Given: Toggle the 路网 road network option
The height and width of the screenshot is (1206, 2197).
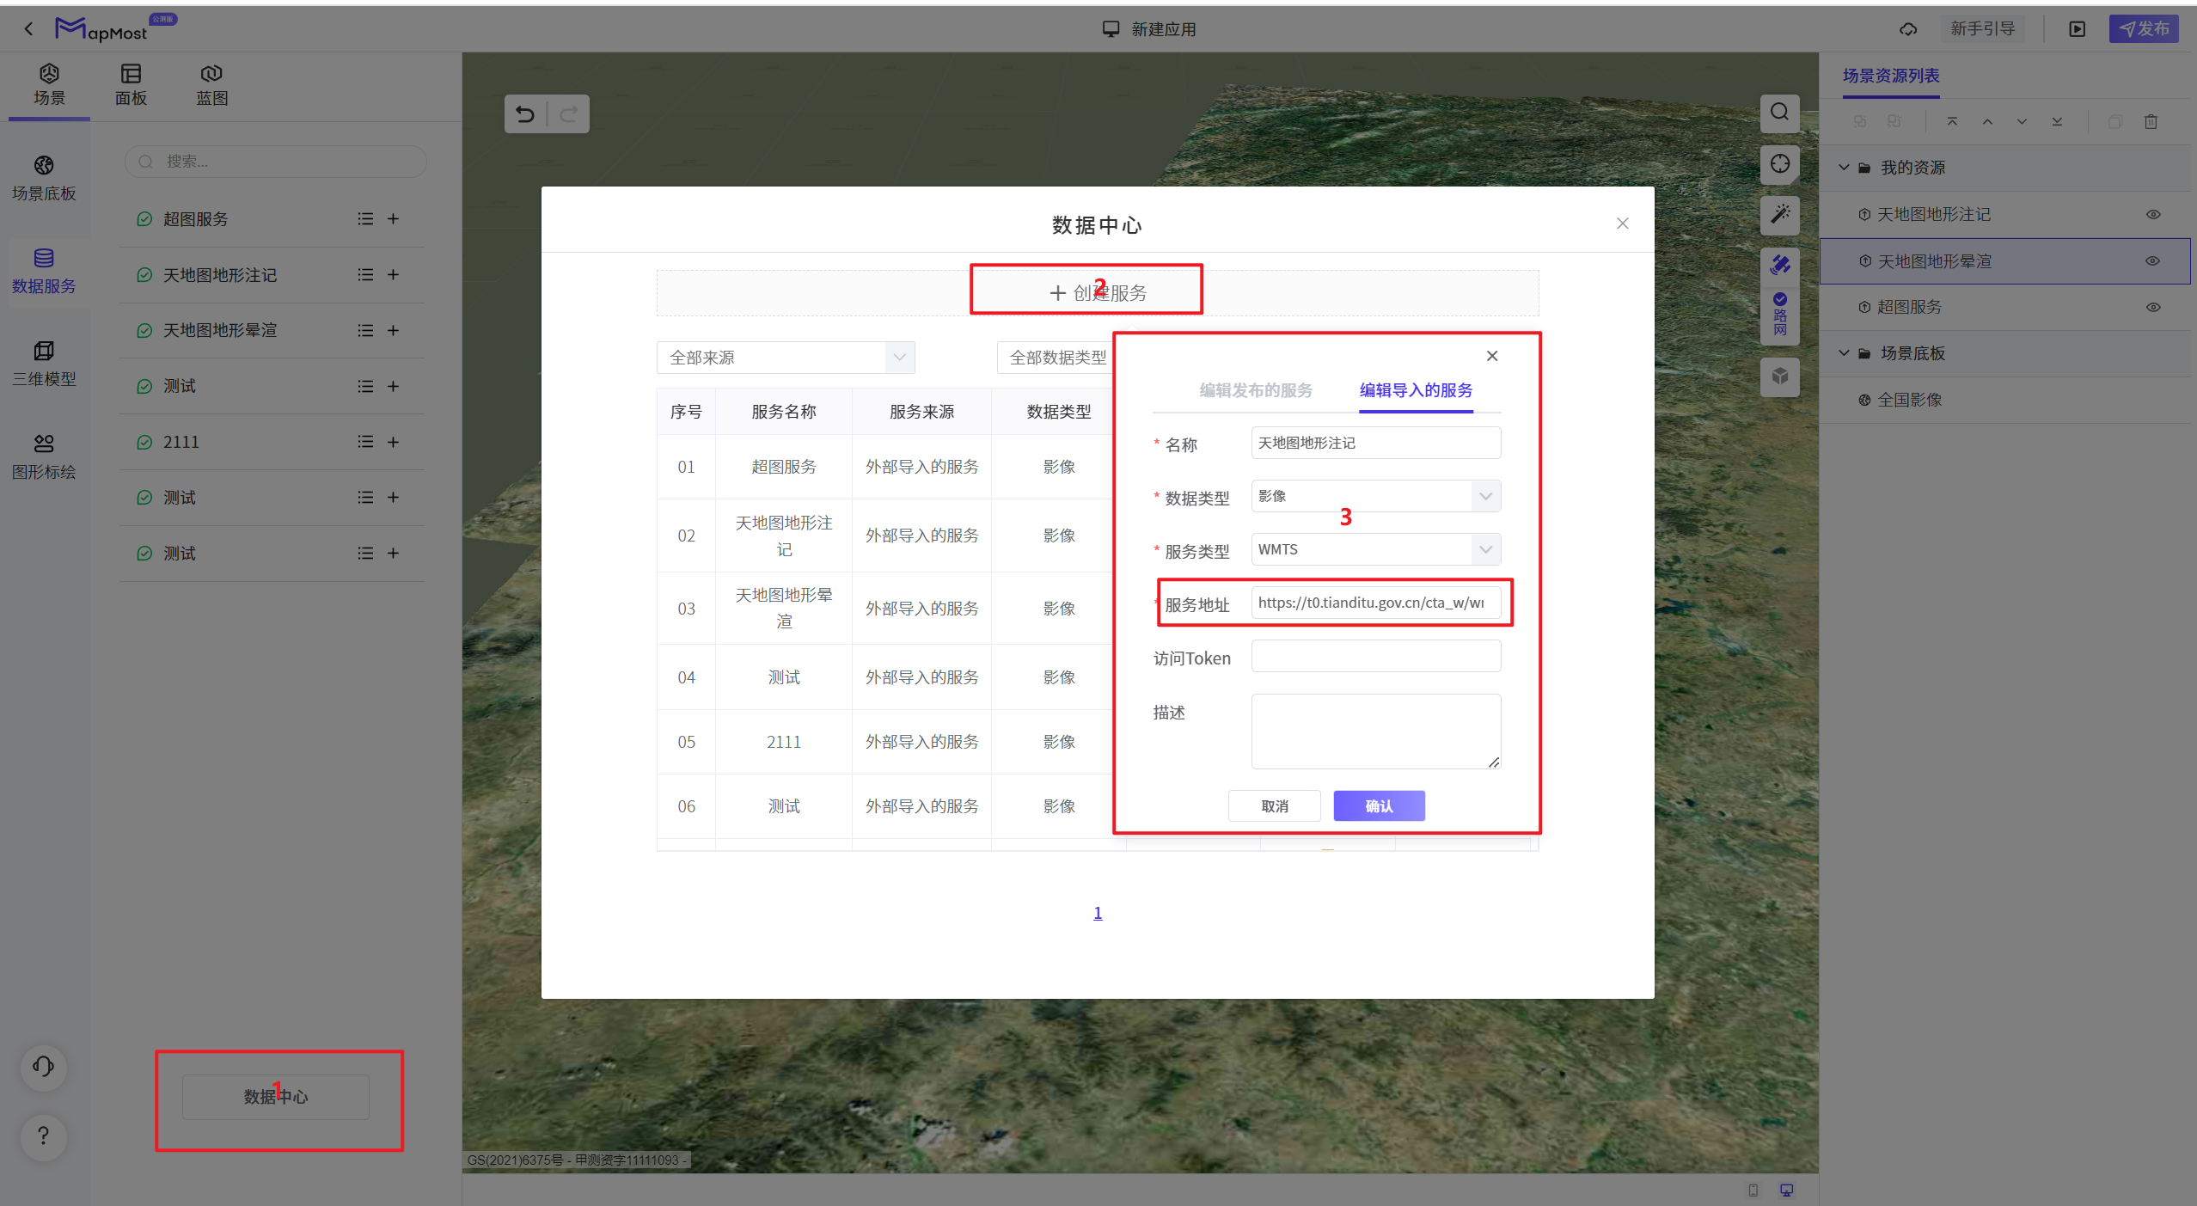Looking at the screenshot, I should pyautogui.click(x=1780, y=315).
